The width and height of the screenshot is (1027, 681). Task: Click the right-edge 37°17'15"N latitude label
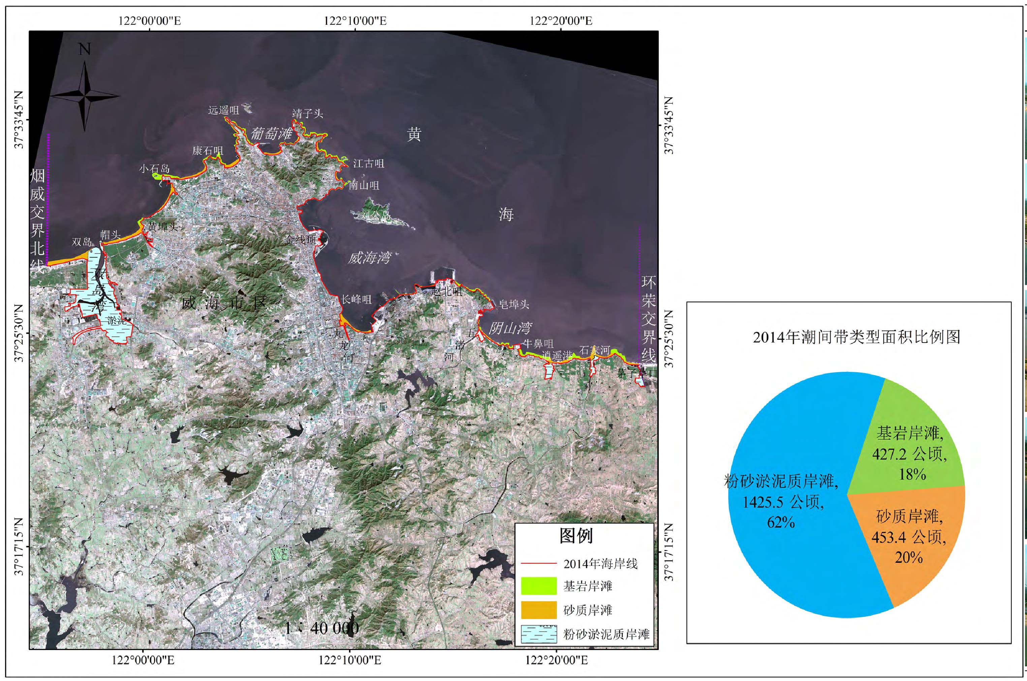670,552
